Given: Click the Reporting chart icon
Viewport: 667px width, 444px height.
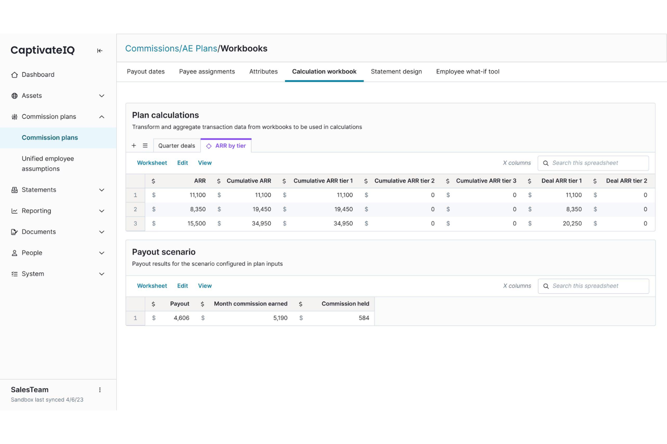Looking at the screenshot, I should point(14,211).
